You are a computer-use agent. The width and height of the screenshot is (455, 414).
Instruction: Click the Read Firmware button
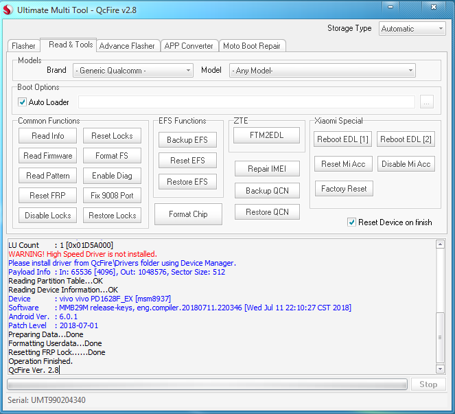click(47, 156)
